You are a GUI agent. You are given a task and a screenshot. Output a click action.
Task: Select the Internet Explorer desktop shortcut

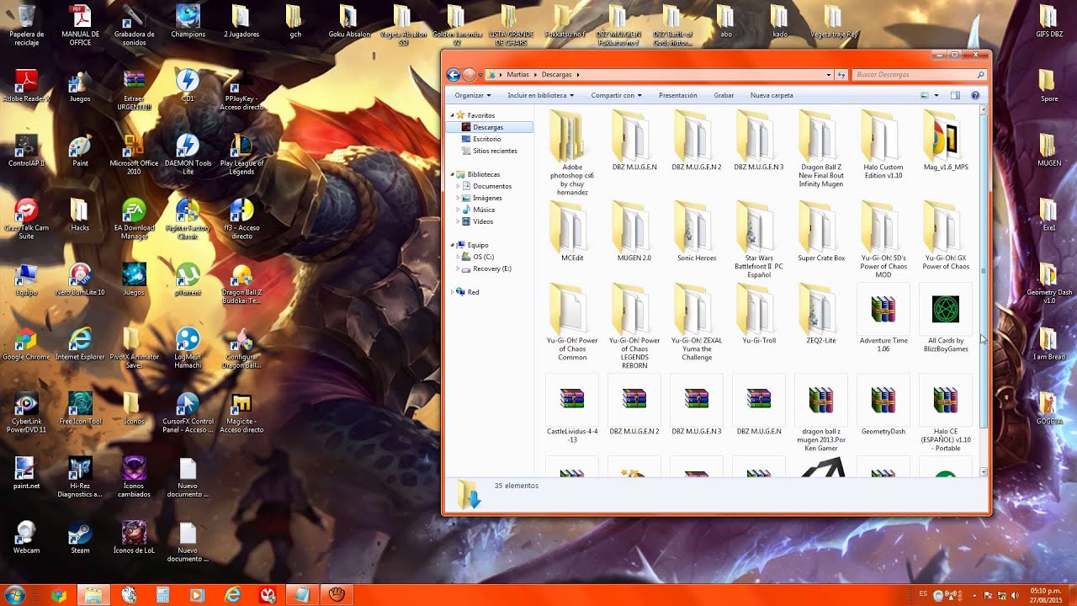tap(80, 344)
